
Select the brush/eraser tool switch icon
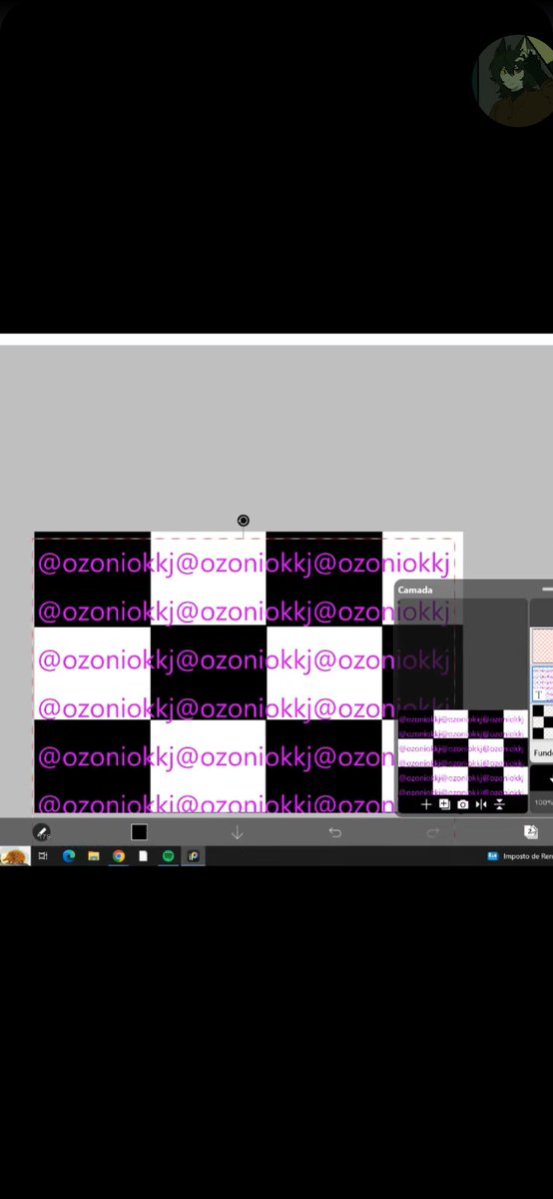tap(41, 831)
